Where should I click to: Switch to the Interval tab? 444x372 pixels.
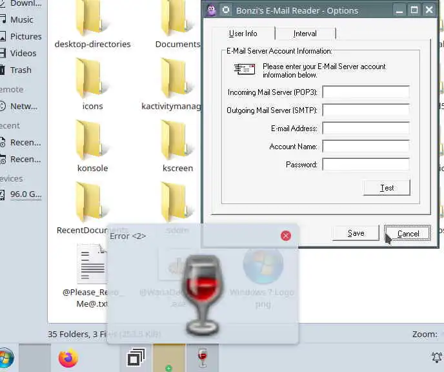(x=305, y=34)
